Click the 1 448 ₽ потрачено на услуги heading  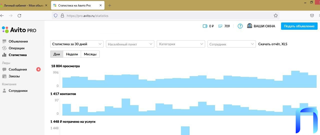73,122
